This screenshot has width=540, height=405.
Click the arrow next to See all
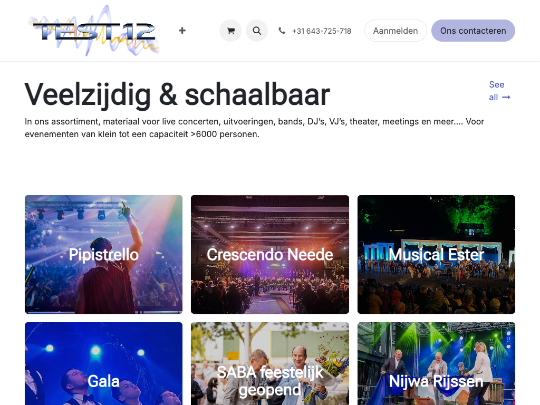(x=506, y=98)
